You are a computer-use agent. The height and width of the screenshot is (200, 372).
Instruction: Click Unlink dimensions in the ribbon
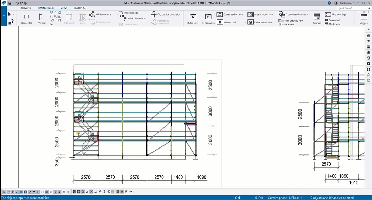132,18
